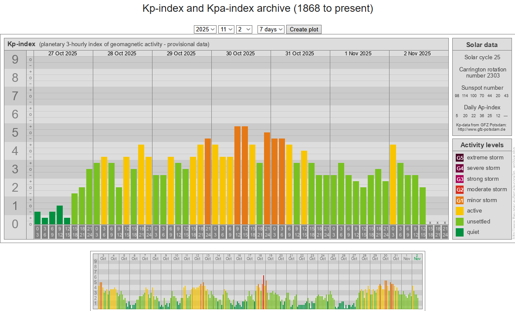Viewport: 515px width, 311px height.
Task: Click the green 3-6 bar on 1 Nov
Action: click(341, 194)
